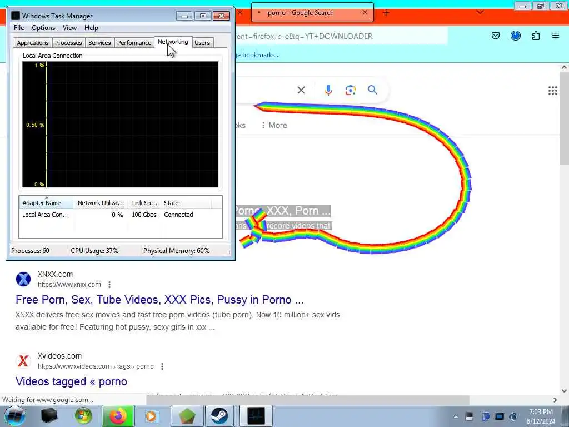Click the Firefox horizontal scrollbar thumb
This screenshot has height=427, width=569.
[308, 400]
